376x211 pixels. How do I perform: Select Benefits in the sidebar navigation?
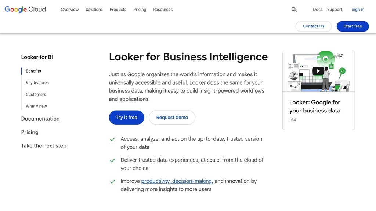pyautogui.click(x=33, y=71)
